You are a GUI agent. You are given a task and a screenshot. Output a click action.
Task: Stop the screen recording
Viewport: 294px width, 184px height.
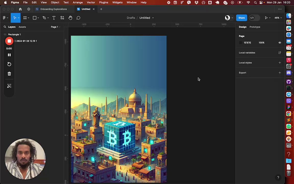pyautogui.click(x=9, y=41)
